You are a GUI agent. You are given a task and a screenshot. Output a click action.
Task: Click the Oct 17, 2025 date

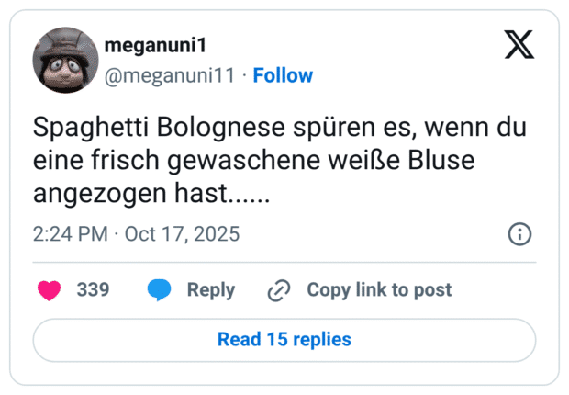(182, 234)
